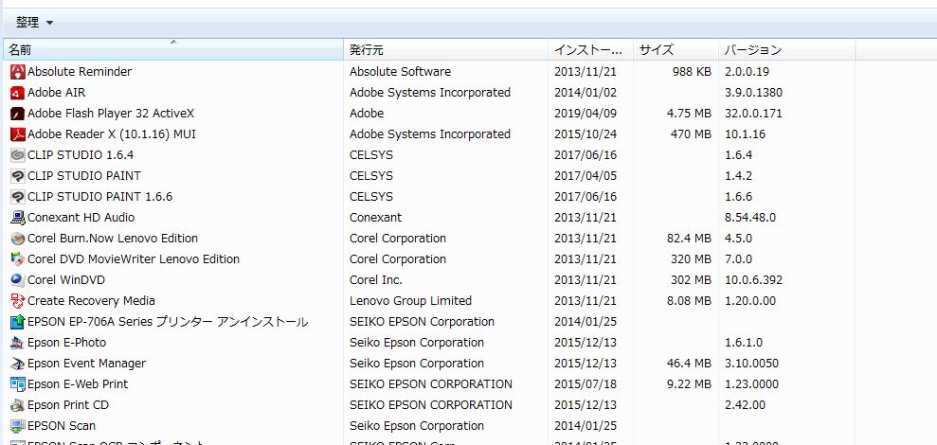This screenshot has width=937, height=445.
Task: Click the Epson Event Manager icon
Action: [x=18, y=364]
